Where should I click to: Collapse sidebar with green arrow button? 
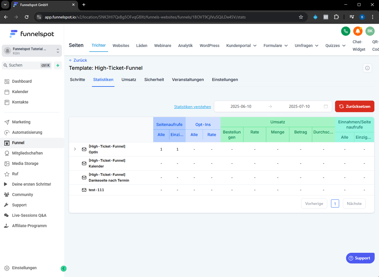click(64, 269)
